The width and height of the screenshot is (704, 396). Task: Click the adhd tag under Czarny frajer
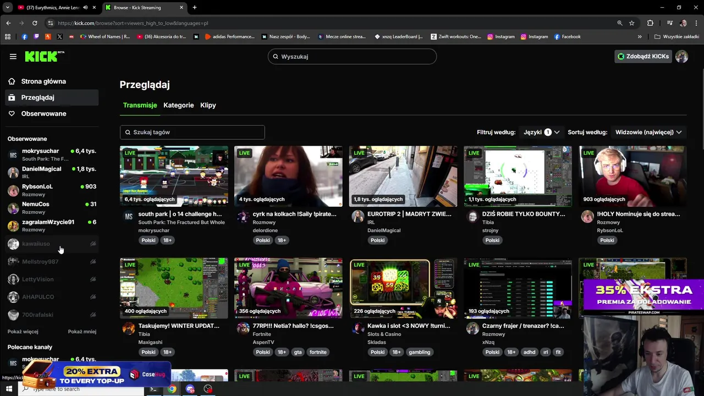coord(530,352)
